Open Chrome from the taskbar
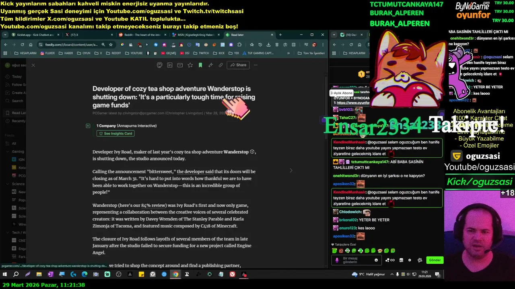 pyautogui.click(x=175, y=275)
